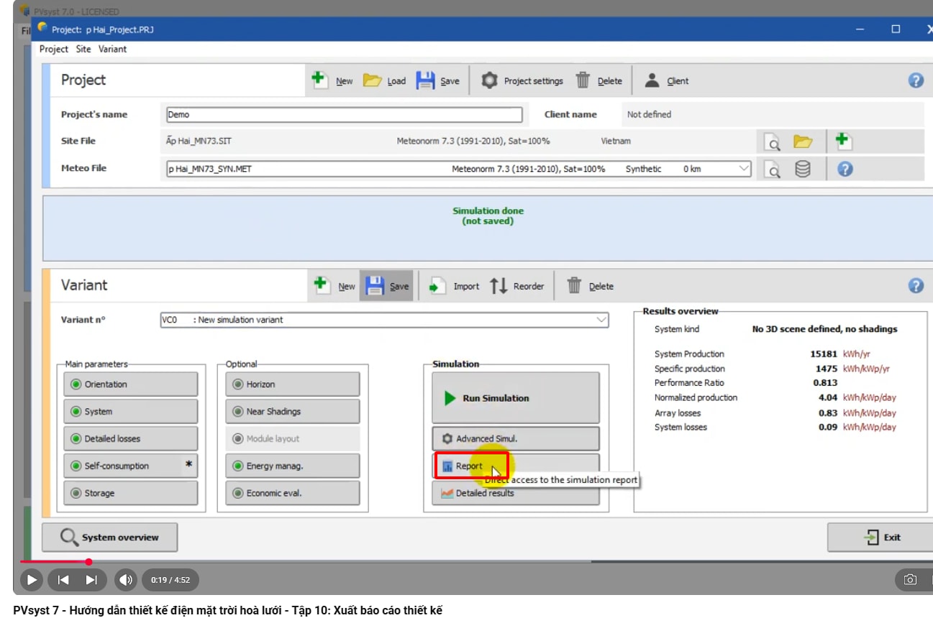
Task: Open Economic eval. settings
Action: click(293, 494)
